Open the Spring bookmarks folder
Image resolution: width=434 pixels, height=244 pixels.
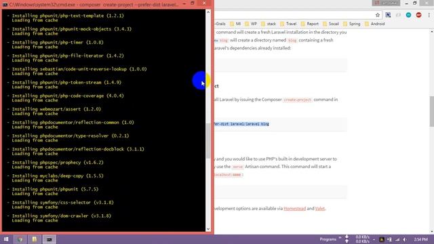tap(352, 24)
